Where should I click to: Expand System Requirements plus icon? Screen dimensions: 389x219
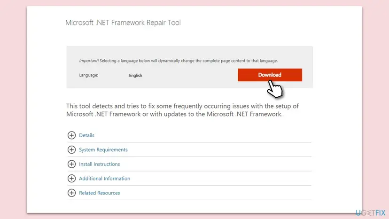click(x=72, y=149)
